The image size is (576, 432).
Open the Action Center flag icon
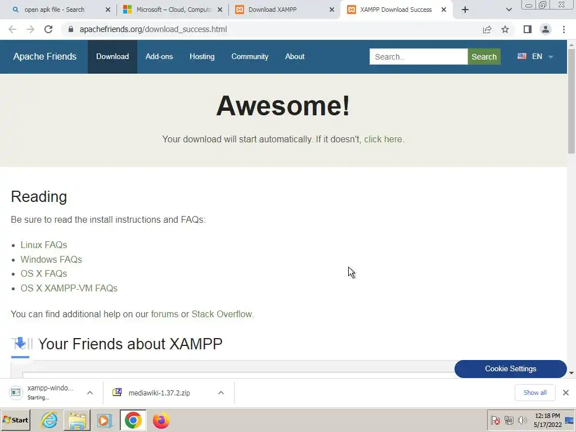point(495,420)
